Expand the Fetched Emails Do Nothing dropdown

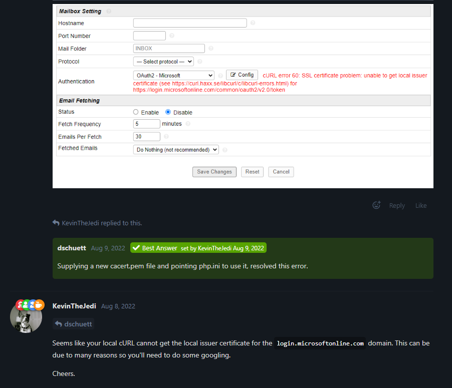pyautogui.click(x=176, y=150)
